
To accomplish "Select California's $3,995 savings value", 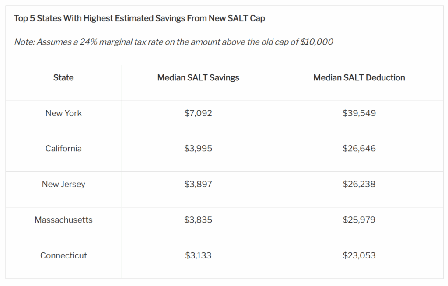I will tap(198, 149).
